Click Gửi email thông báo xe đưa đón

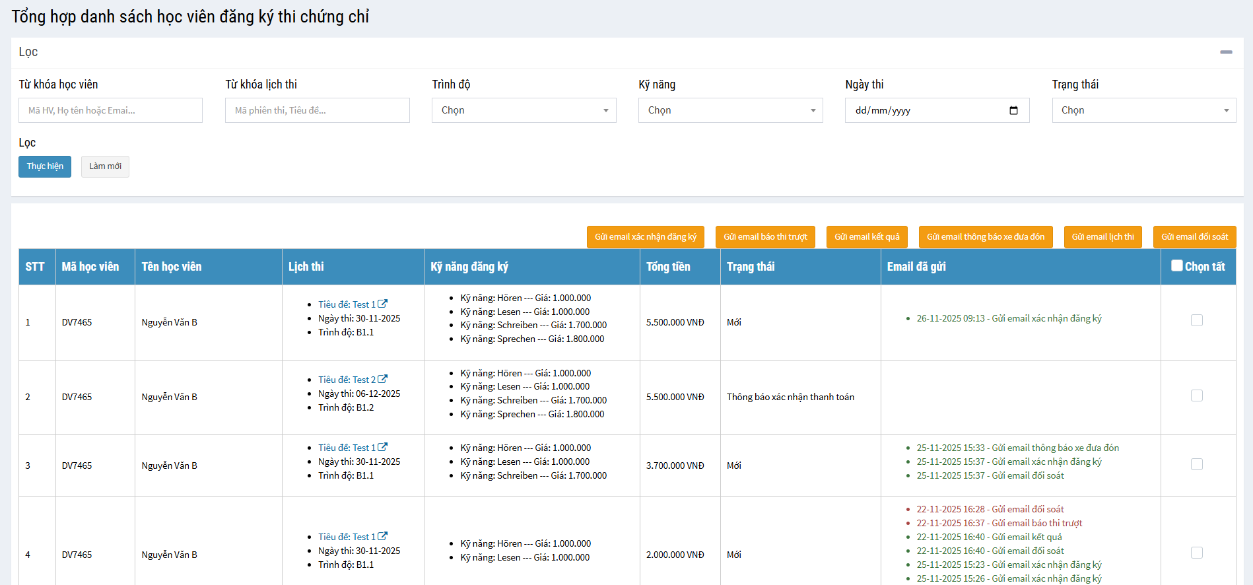(x=985, y=237)
